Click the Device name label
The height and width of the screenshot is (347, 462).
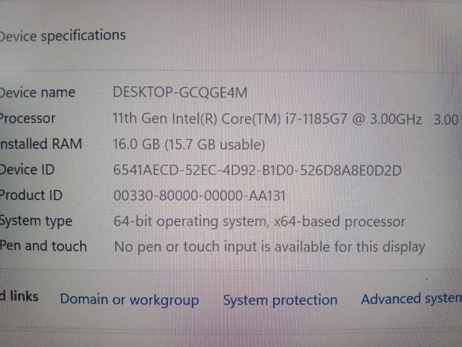click(38, 93)
